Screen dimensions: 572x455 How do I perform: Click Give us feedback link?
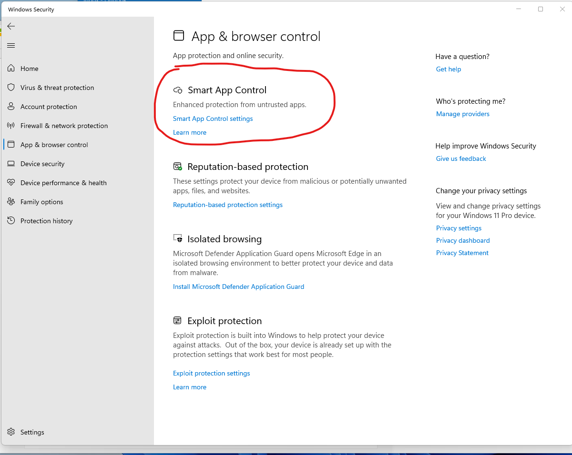[x=461, y=158]
